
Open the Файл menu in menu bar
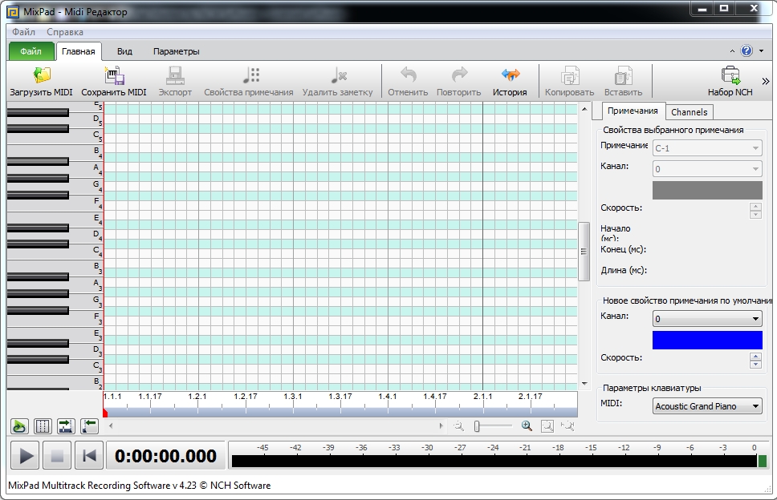tap(23, 32)
